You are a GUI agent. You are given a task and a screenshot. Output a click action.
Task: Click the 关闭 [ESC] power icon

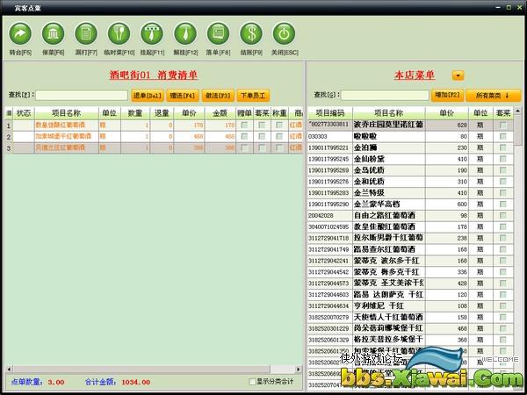[283, 34]
